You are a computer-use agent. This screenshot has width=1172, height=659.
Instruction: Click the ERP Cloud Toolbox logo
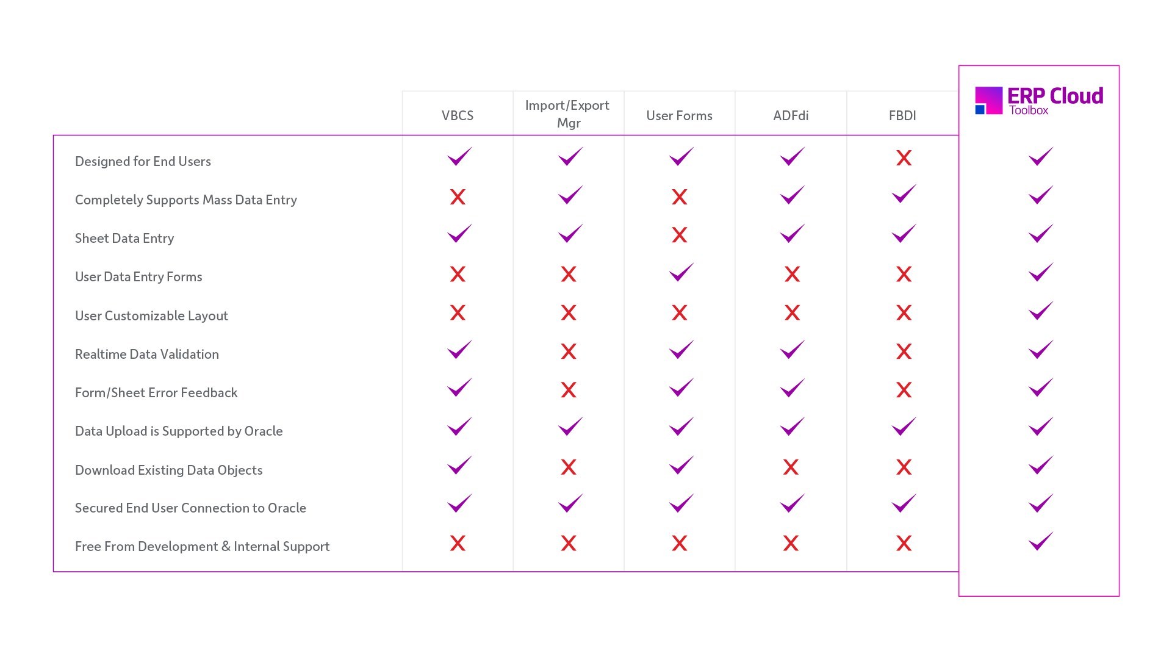pos(1038,101)
